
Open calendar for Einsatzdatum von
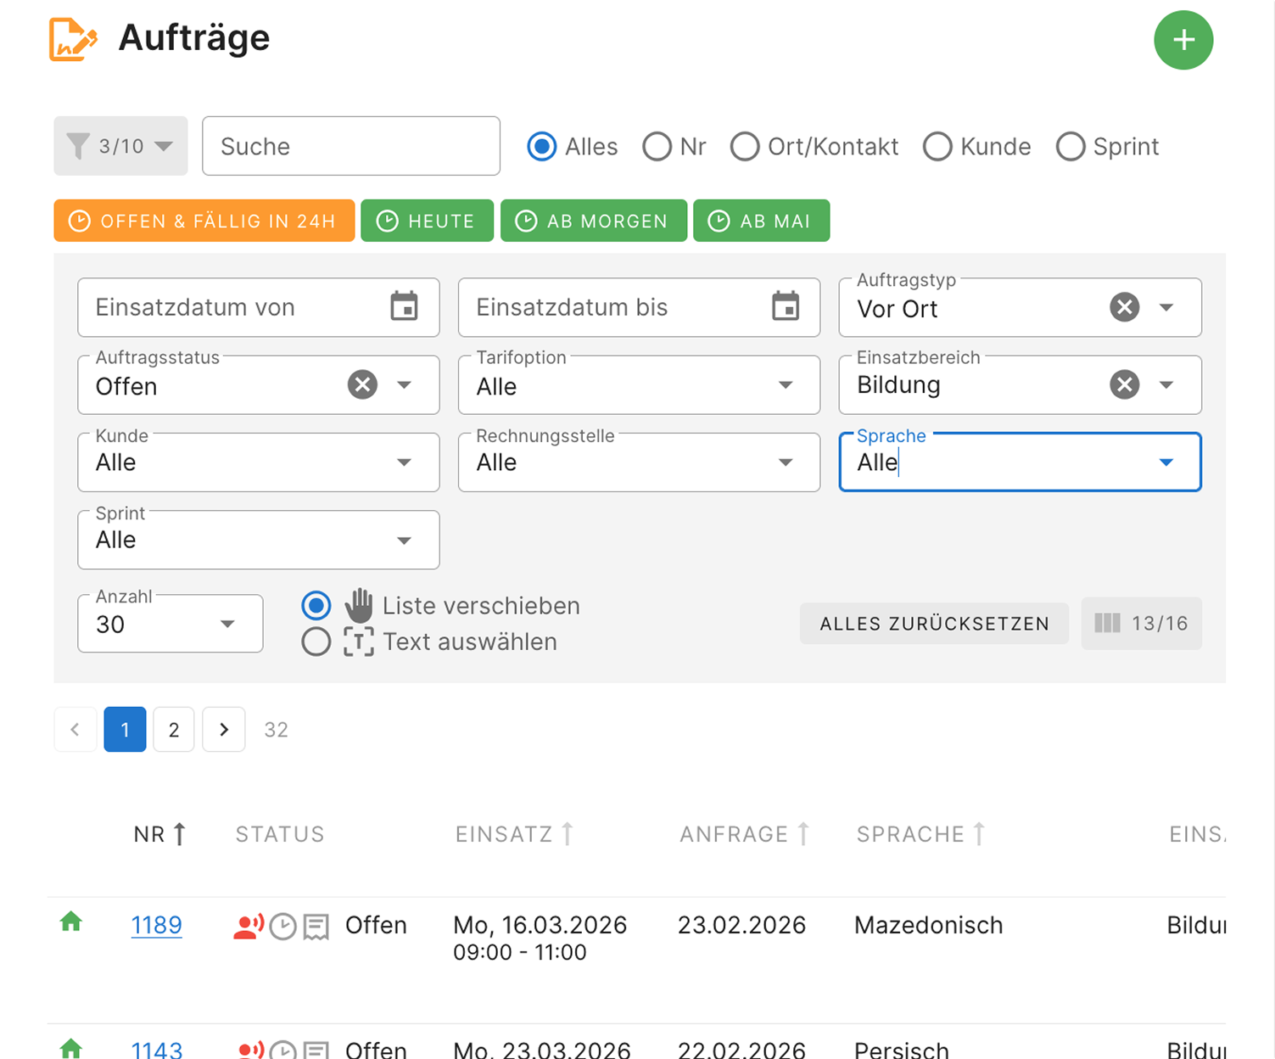pyautogui.click(x=405, y=306)
